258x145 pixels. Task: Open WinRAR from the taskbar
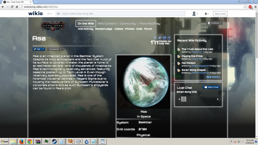click(38, 141)
